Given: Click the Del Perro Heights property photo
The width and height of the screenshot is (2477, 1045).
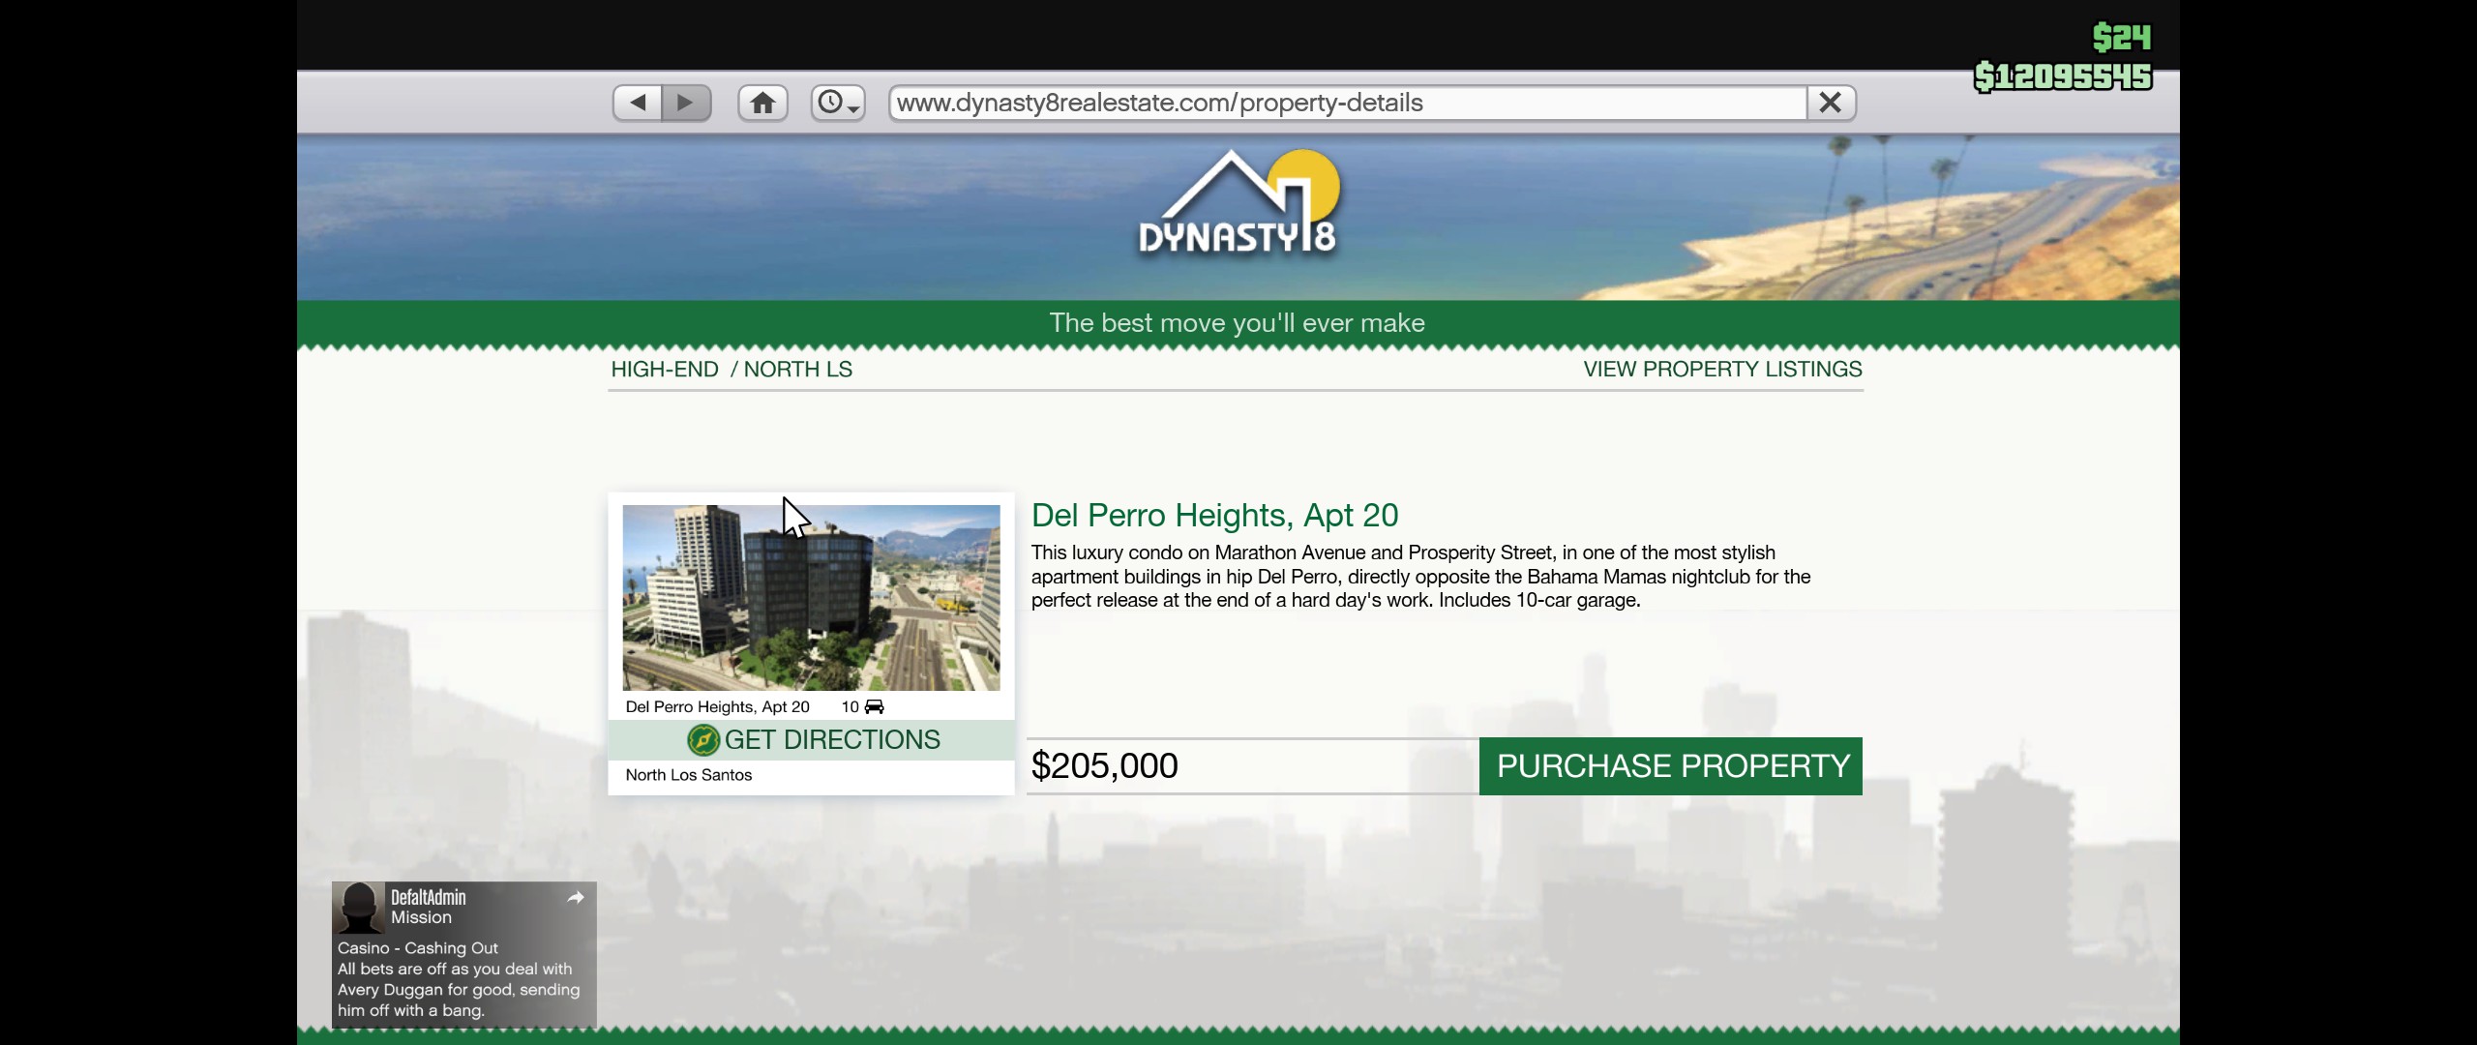Looking at the screenshot, I should tap(811, 597).
